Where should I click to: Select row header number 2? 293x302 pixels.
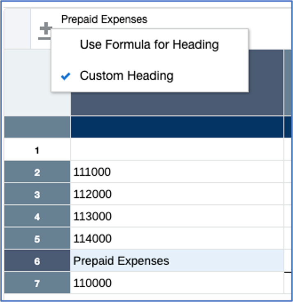[37, 172]
